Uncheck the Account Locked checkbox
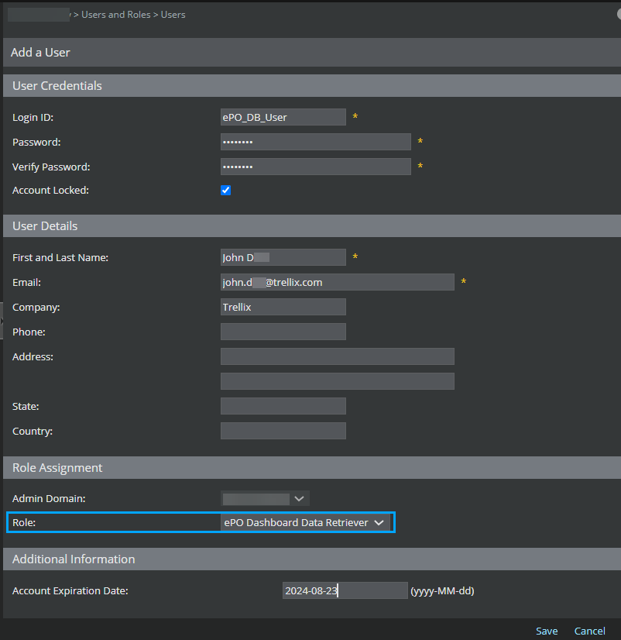The width and height of the screenshot is (621, 640). coord(225,190)
